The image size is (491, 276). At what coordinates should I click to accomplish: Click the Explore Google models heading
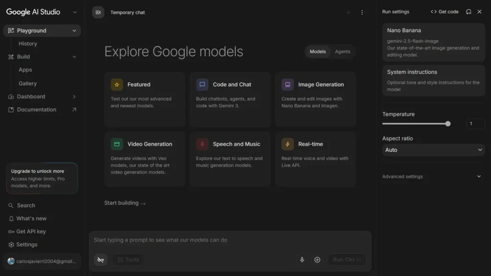click(x=174, y=52)
